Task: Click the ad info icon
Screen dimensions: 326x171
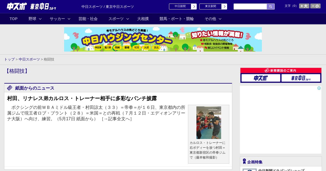Action: pos(319,88)
